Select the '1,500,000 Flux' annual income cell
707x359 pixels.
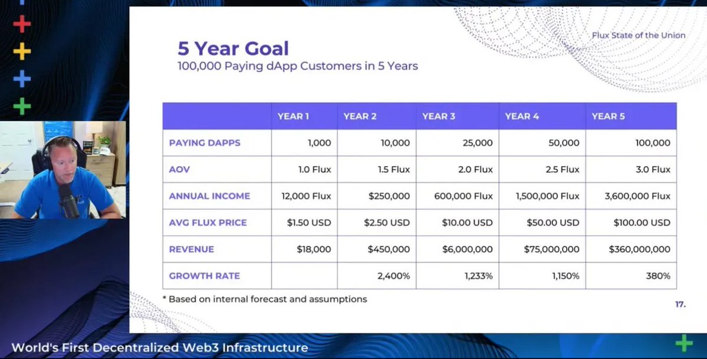(542, 196)
